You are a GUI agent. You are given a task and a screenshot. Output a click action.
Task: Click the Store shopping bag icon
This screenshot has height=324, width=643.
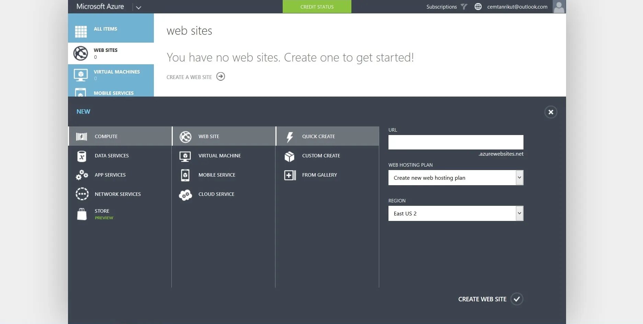click(x=82, y=214)
